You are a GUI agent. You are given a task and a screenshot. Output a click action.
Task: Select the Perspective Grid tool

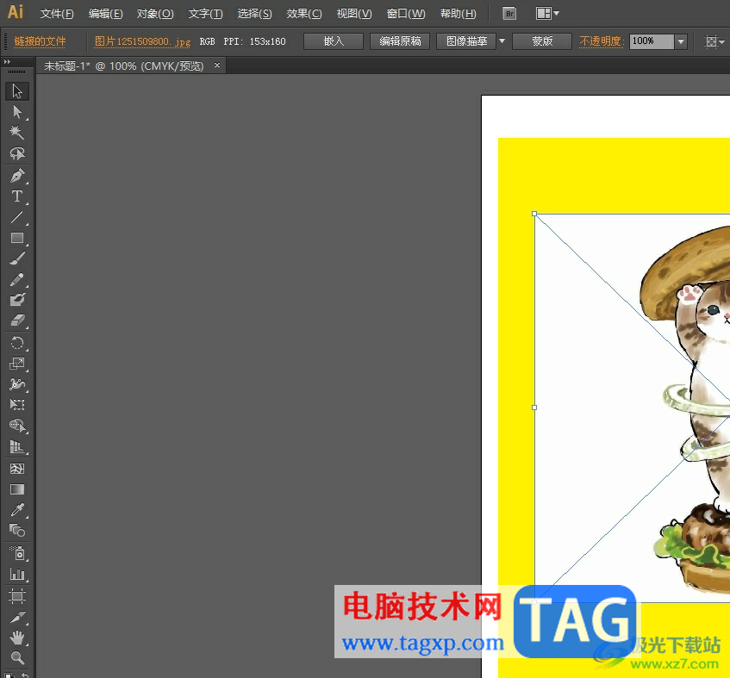[17, 447]
